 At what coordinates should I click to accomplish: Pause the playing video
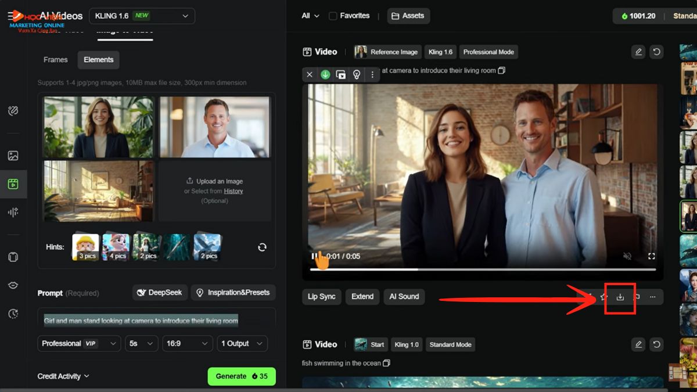click(314, 256)
